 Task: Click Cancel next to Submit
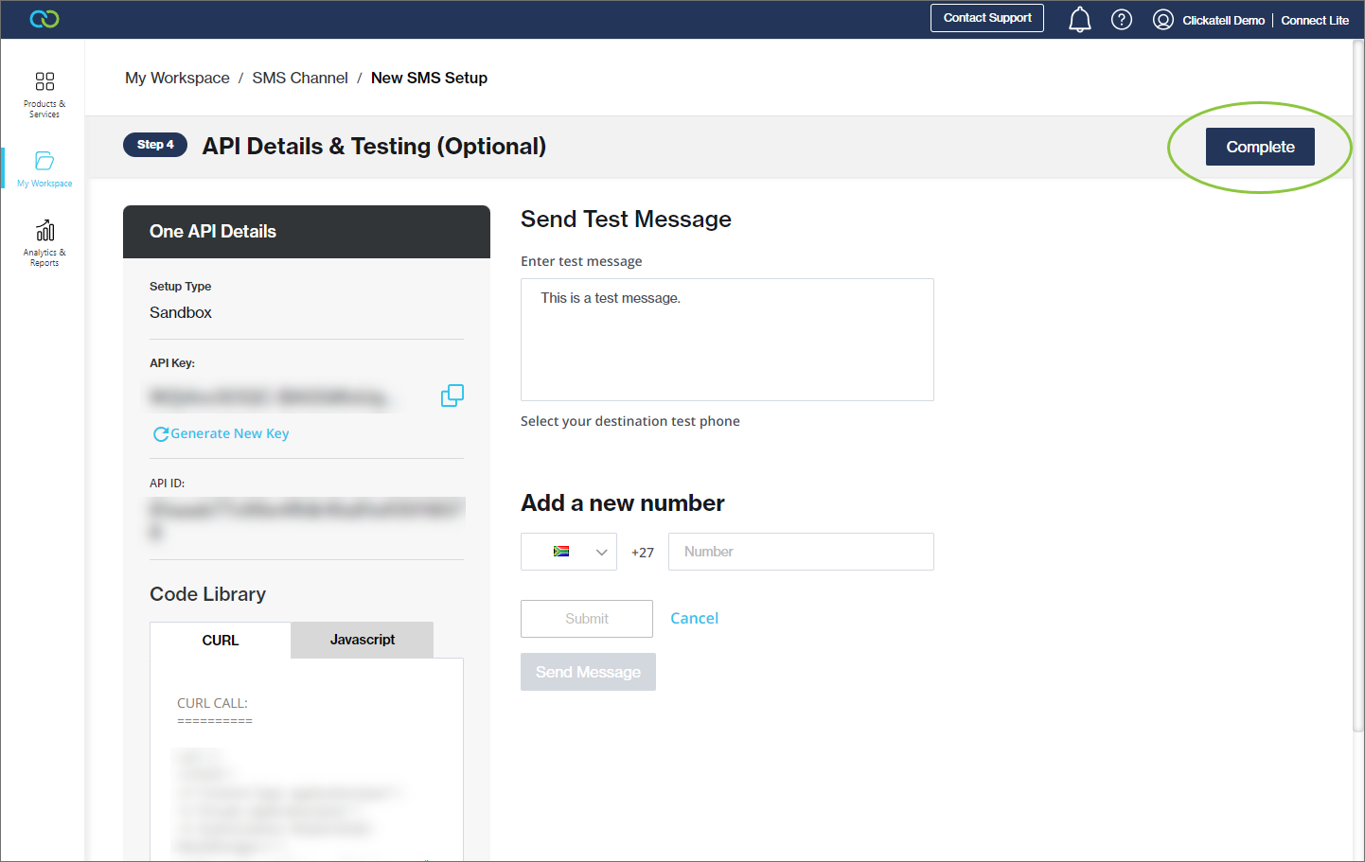tap(694, 618)
